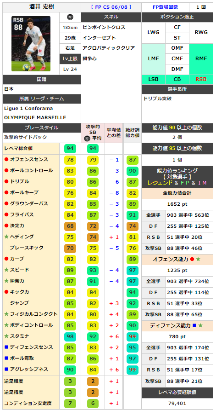
Task: Select the Ligue 1 Conforama league text
Action: pos(28,108)
